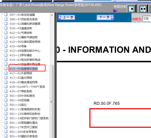Select 414—01电池安装和电缆 item
The image size is (151, 138).
25,60
